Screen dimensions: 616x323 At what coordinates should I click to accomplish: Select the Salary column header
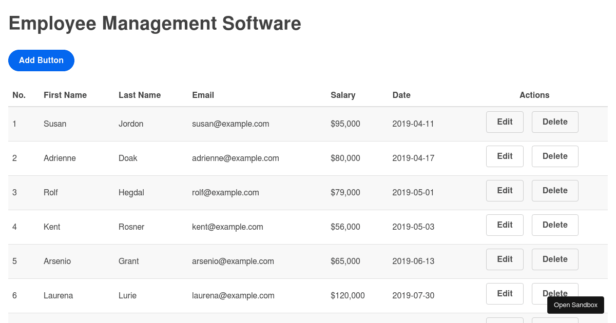tap(343, 95)
